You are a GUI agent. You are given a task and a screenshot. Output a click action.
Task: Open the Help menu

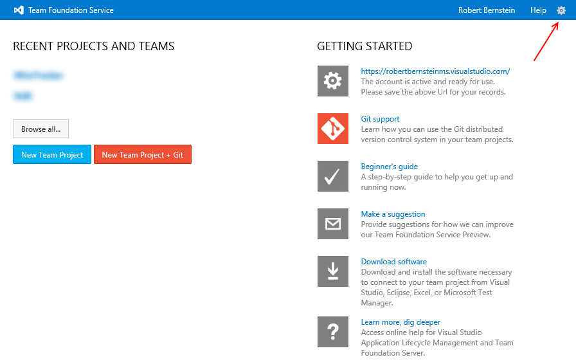pos(538,10)
